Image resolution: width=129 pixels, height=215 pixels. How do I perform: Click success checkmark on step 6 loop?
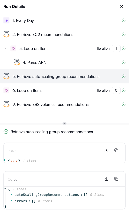tap(124, 90)
